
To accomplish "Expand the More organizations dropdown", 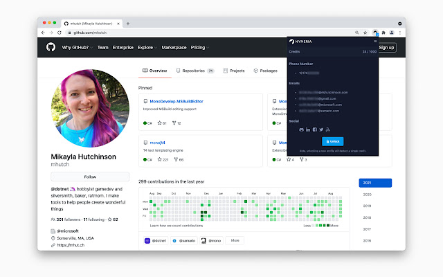I will click(235, 240).
